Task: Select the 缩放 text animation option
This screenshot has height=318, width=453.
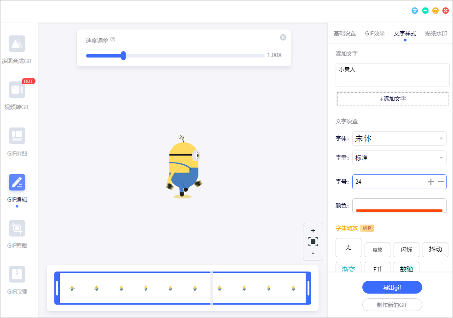Action: coord(377,250)
